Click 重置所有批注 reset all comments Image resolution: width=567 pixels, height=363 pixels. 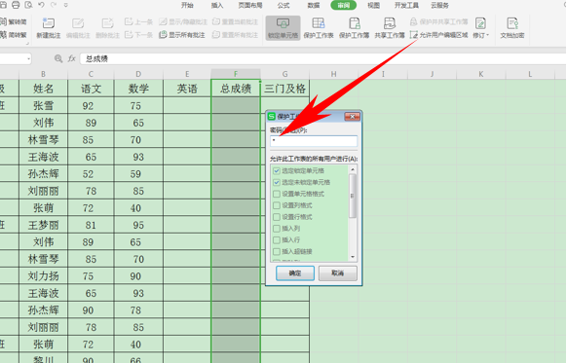point(235,35)
